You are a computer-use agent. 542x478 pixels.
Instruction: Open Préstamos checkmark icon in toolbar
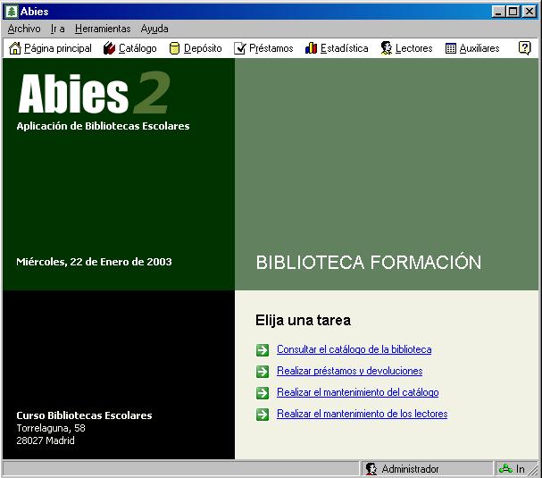(240, 48)
